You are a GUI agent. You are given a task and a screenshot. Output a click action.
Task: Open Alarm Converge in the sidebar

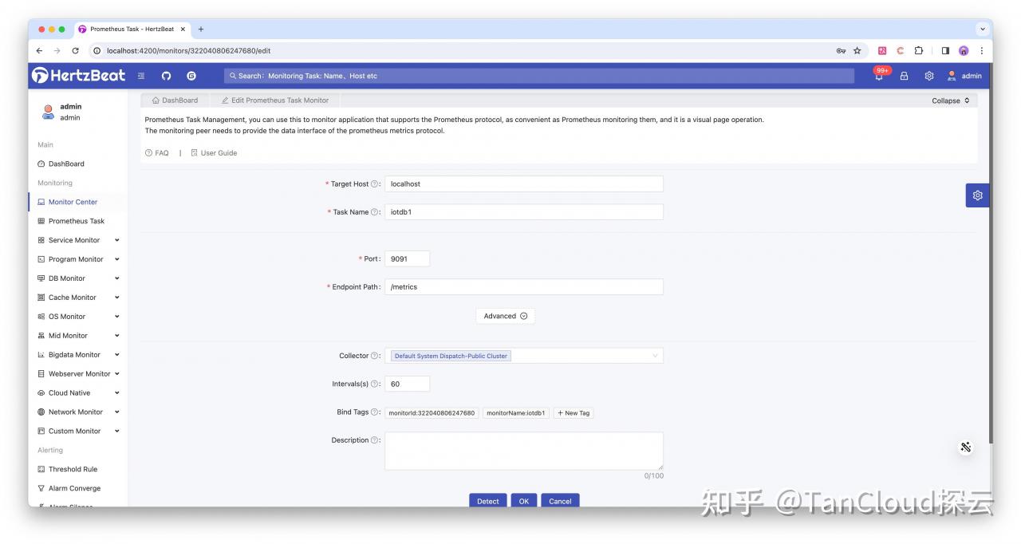click(x=78, y=488)
